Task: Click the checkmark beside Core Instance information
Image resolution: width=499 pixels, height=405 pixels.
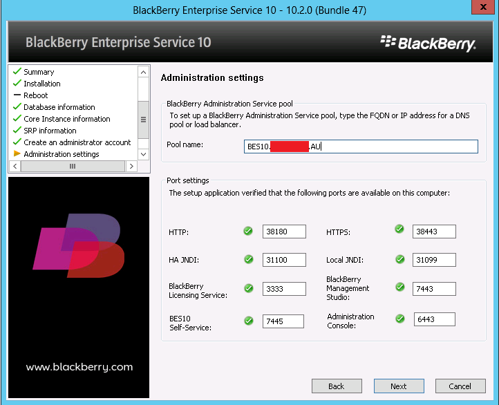Action: (x=17, y=118)
